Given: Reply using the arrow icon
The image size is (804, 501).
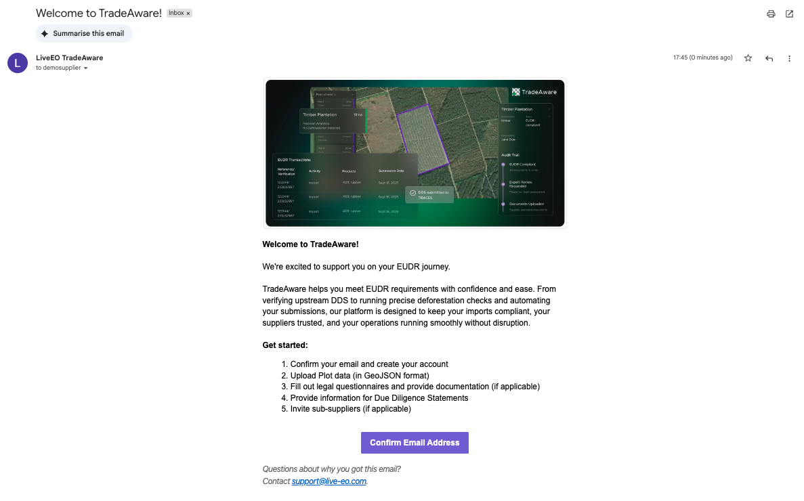Looking at the screenshot, I should click(769, 58).
